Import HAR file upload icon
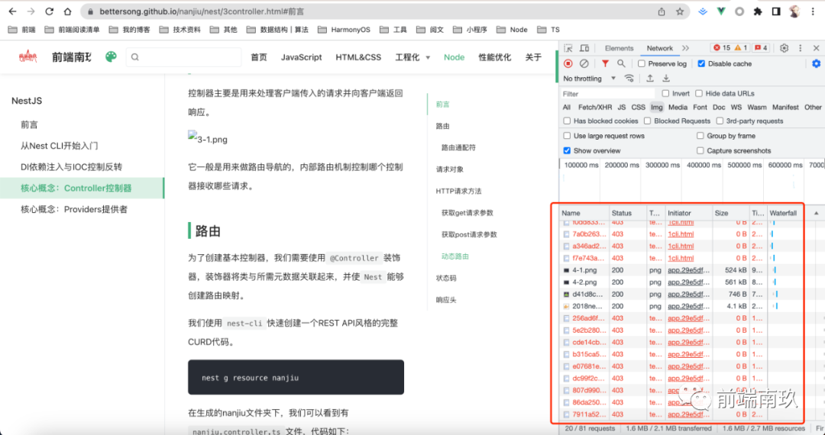 (650, 79)
